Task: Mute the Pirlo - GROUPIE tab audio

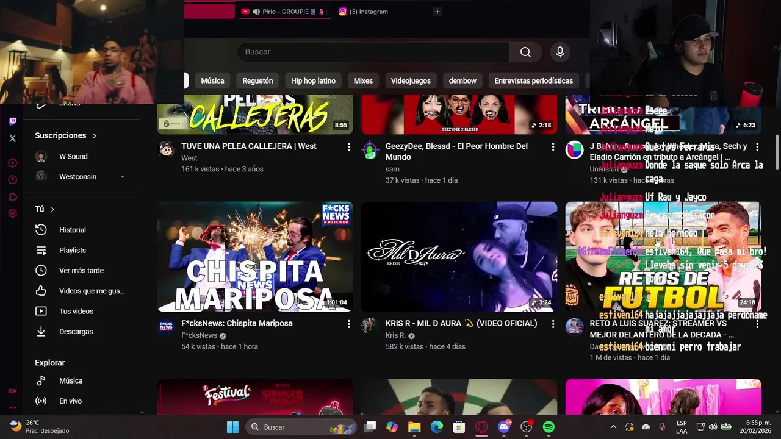Action: click(256, 12)
